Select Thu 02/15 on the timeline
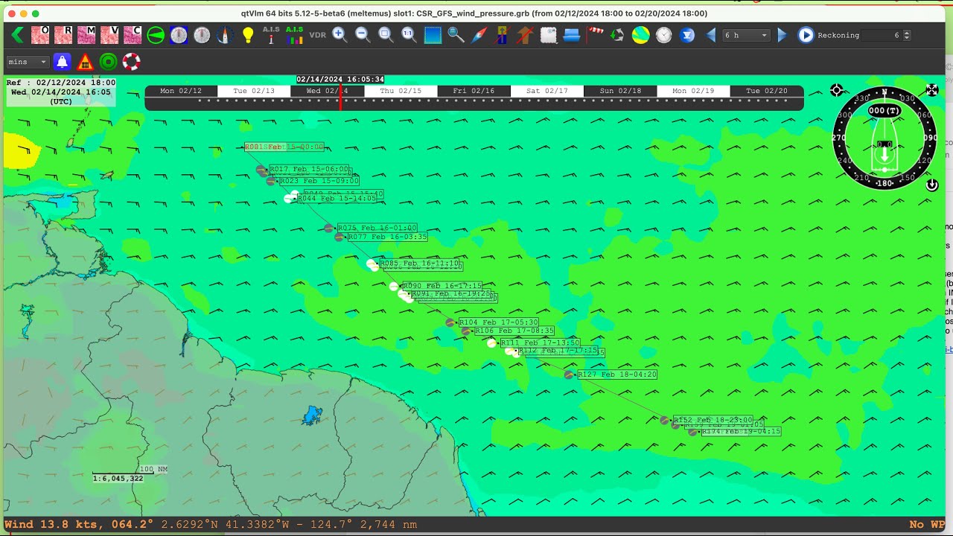 (x=401, y=91)
